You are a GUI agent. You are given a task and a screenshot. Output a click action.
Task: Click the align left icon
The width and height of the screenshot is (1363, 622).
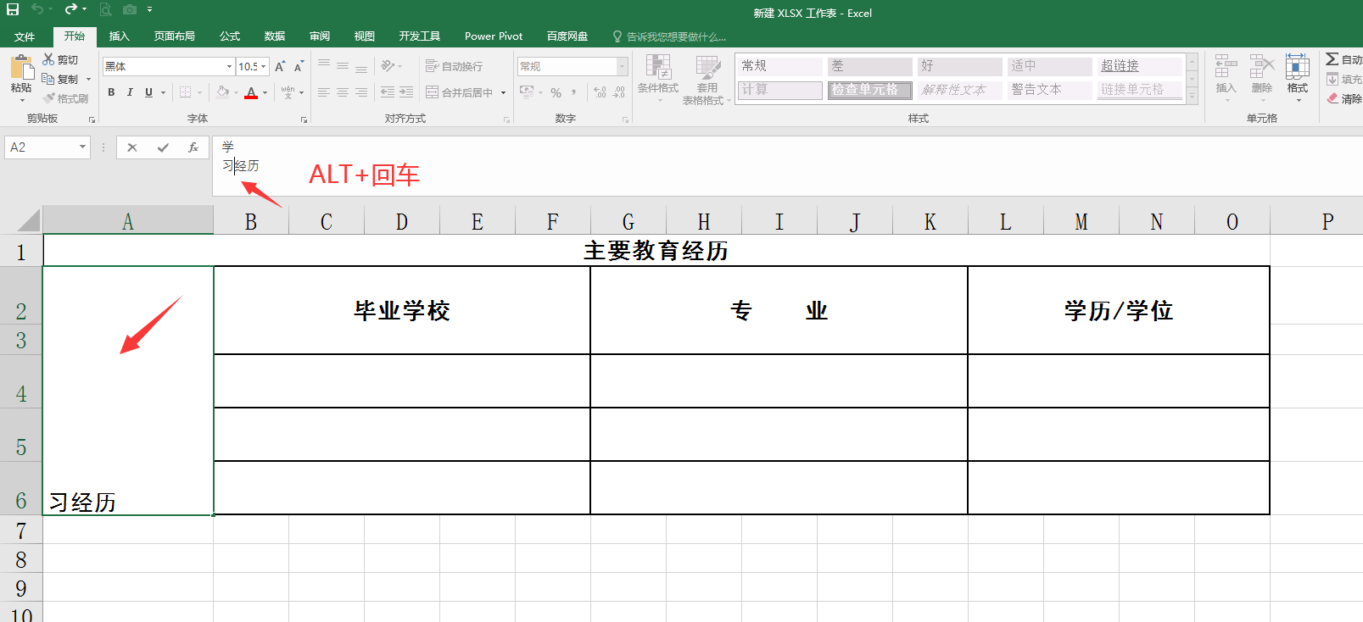click(x=324, y=92)
